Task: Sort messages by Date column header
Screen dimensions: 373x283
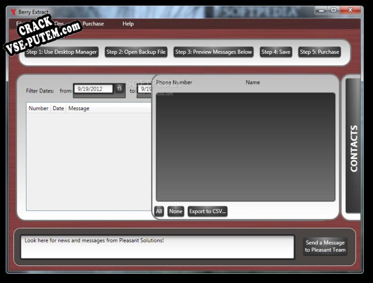Action: (58, 108)
